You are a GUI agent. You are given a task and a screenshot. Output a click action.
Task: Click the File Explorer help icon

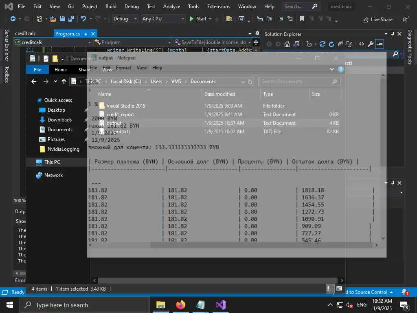coord(341,69)
